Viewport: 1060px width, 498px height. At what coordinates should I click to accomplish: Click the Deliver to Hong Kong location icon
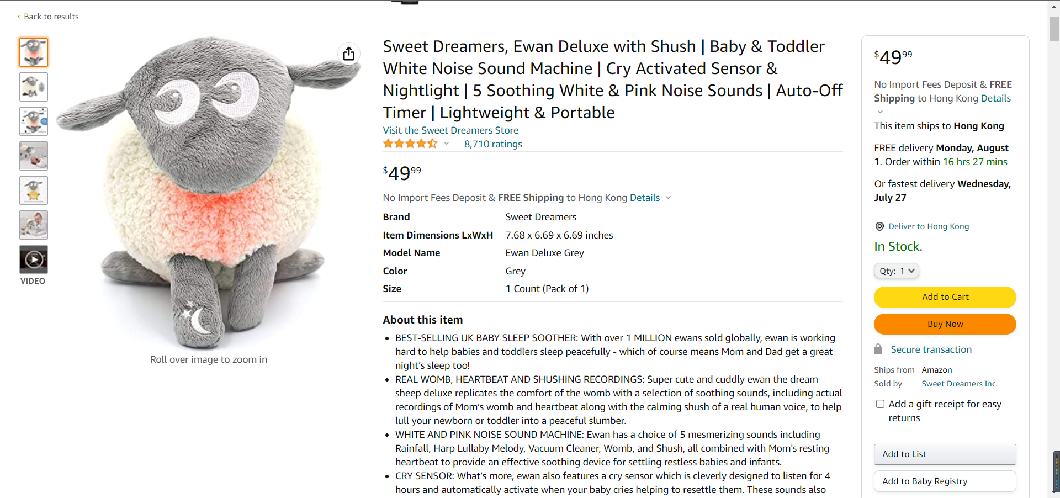click(879, 226)
